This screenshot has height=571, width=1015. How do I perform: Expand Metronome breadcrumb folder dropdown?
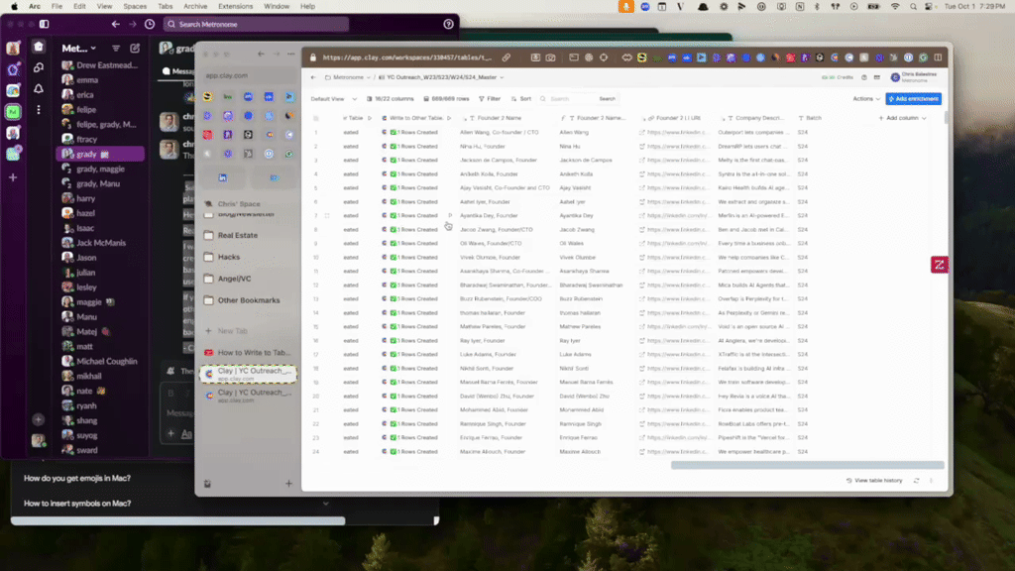pos(369,77)
